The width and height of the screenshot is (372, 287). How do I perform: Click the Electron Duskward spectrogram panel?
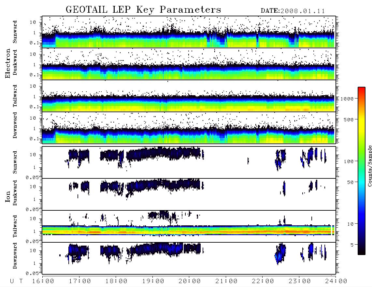(189, 64)
